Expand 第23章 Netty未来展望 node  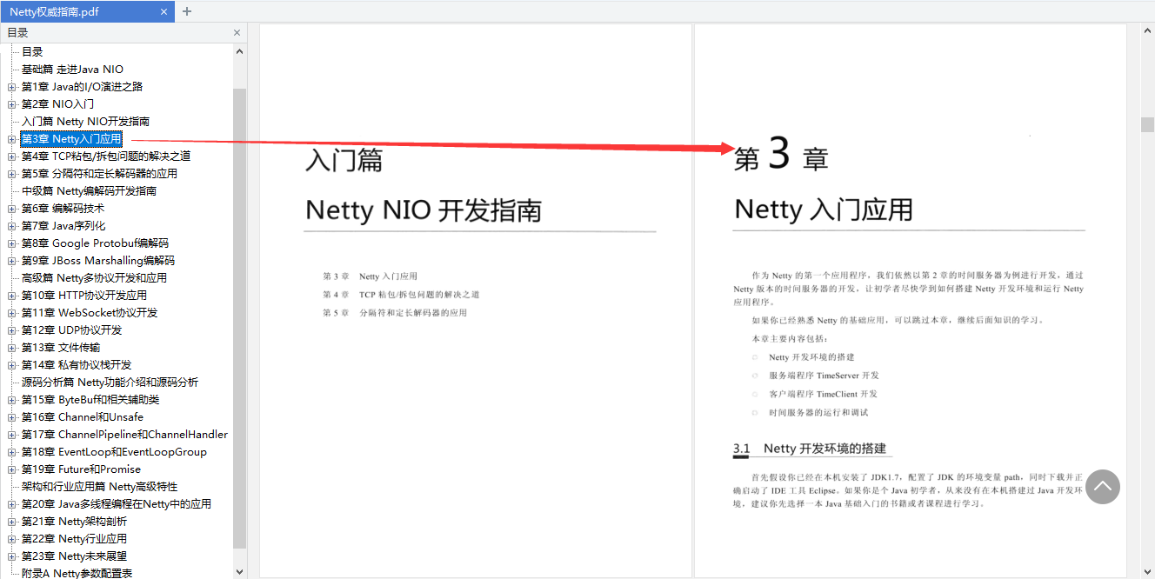(11, 556)
